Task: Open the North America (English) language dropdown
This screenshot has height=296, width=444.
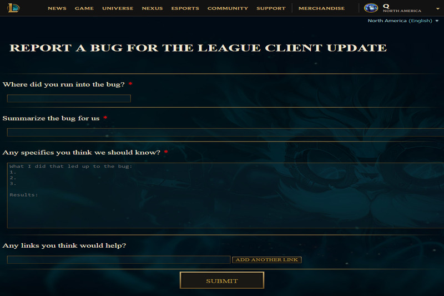Action: tap(403, 21)
